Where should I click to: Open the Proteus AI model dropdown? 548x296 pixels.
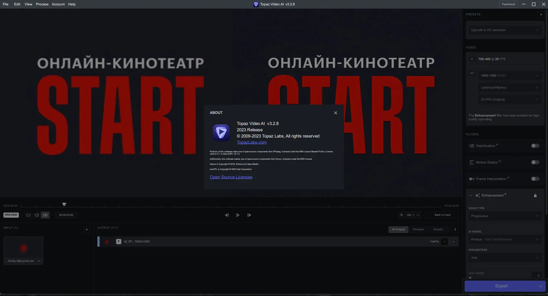click(505, 239)
